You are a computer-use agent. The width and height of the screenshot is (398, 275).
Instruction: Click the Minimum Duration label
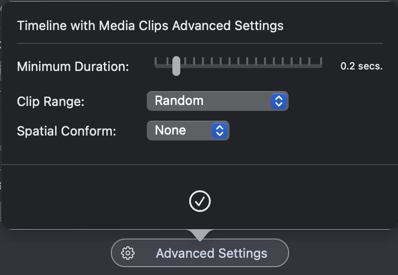pos(73,67)
